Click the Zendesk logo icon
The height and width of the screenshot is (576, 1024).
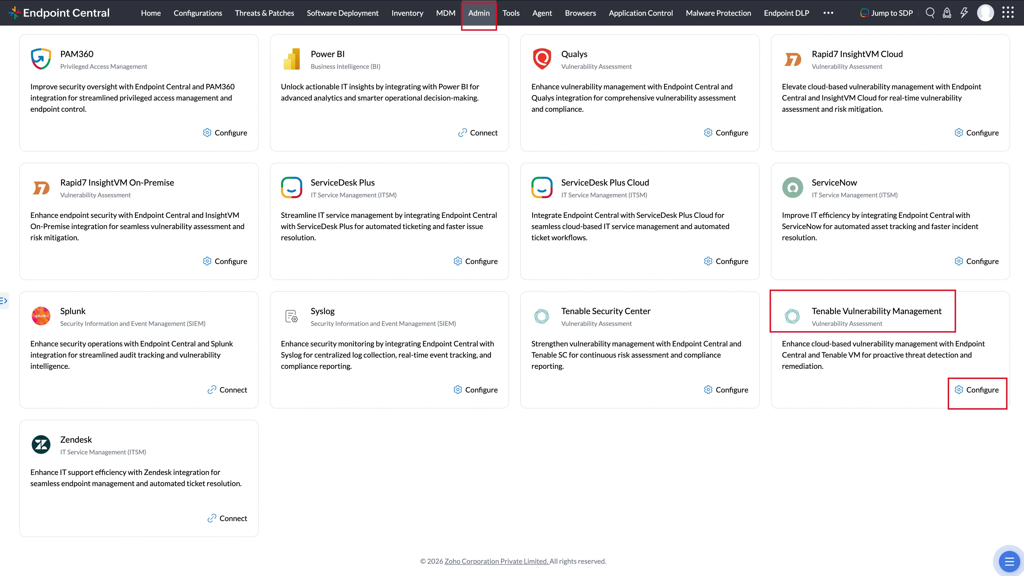[x=41, y=445]
